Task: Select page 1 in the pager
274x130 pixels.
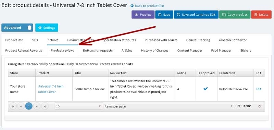Action: tap(29, 106)
